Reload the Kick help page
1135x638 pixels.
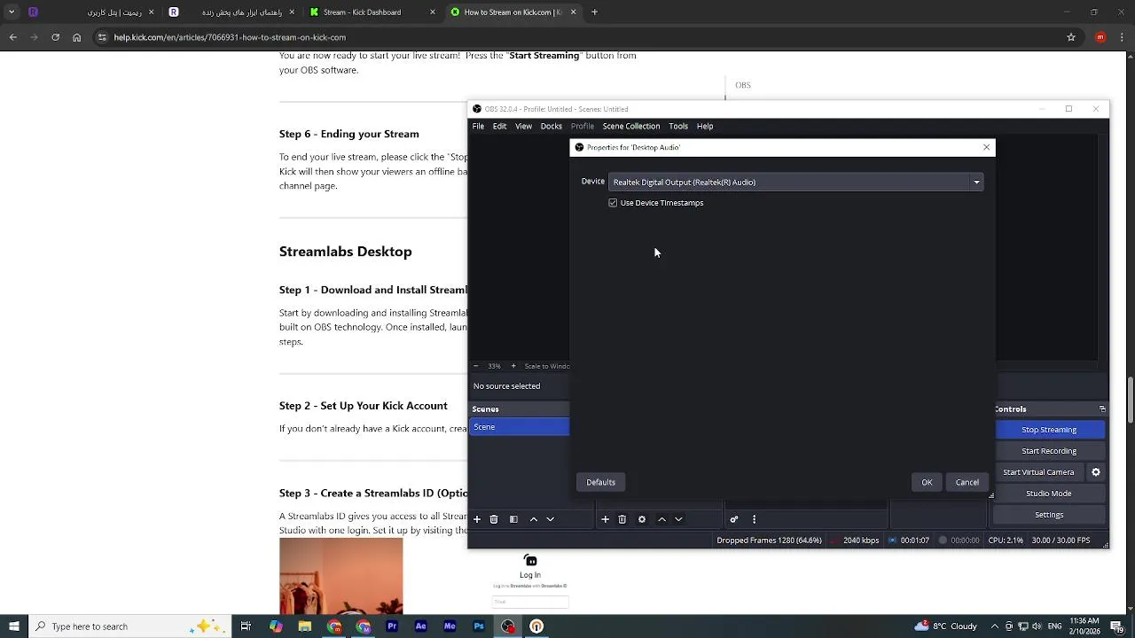55,37
